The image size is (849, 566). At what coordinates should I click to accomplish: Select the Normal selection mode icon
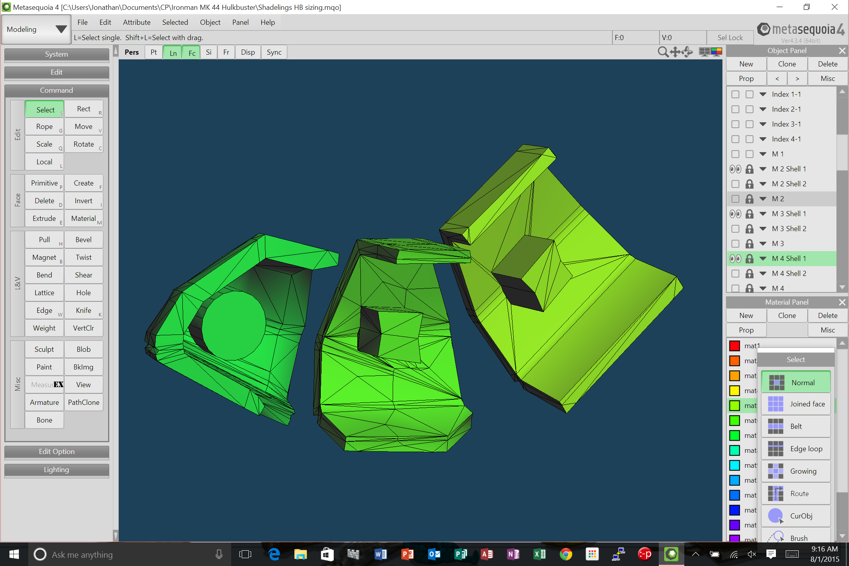pos(777,382)
